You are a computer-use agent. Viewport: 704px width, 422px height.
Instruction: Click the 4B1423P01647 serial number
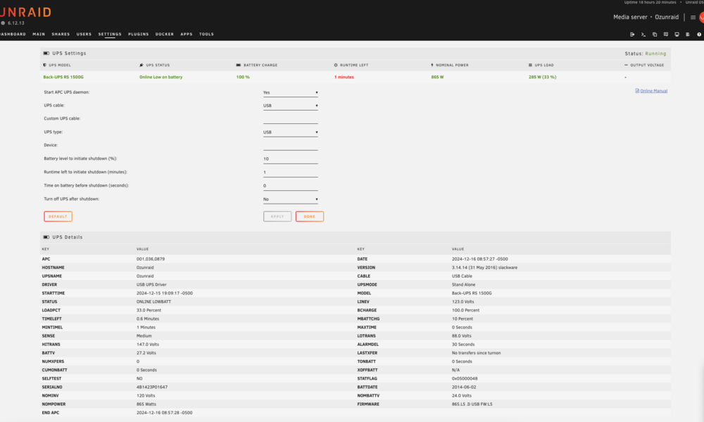[152, 387]
